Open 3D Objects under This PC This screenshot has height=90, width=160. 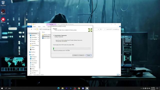pyautogui.click(x=34, y=57)
